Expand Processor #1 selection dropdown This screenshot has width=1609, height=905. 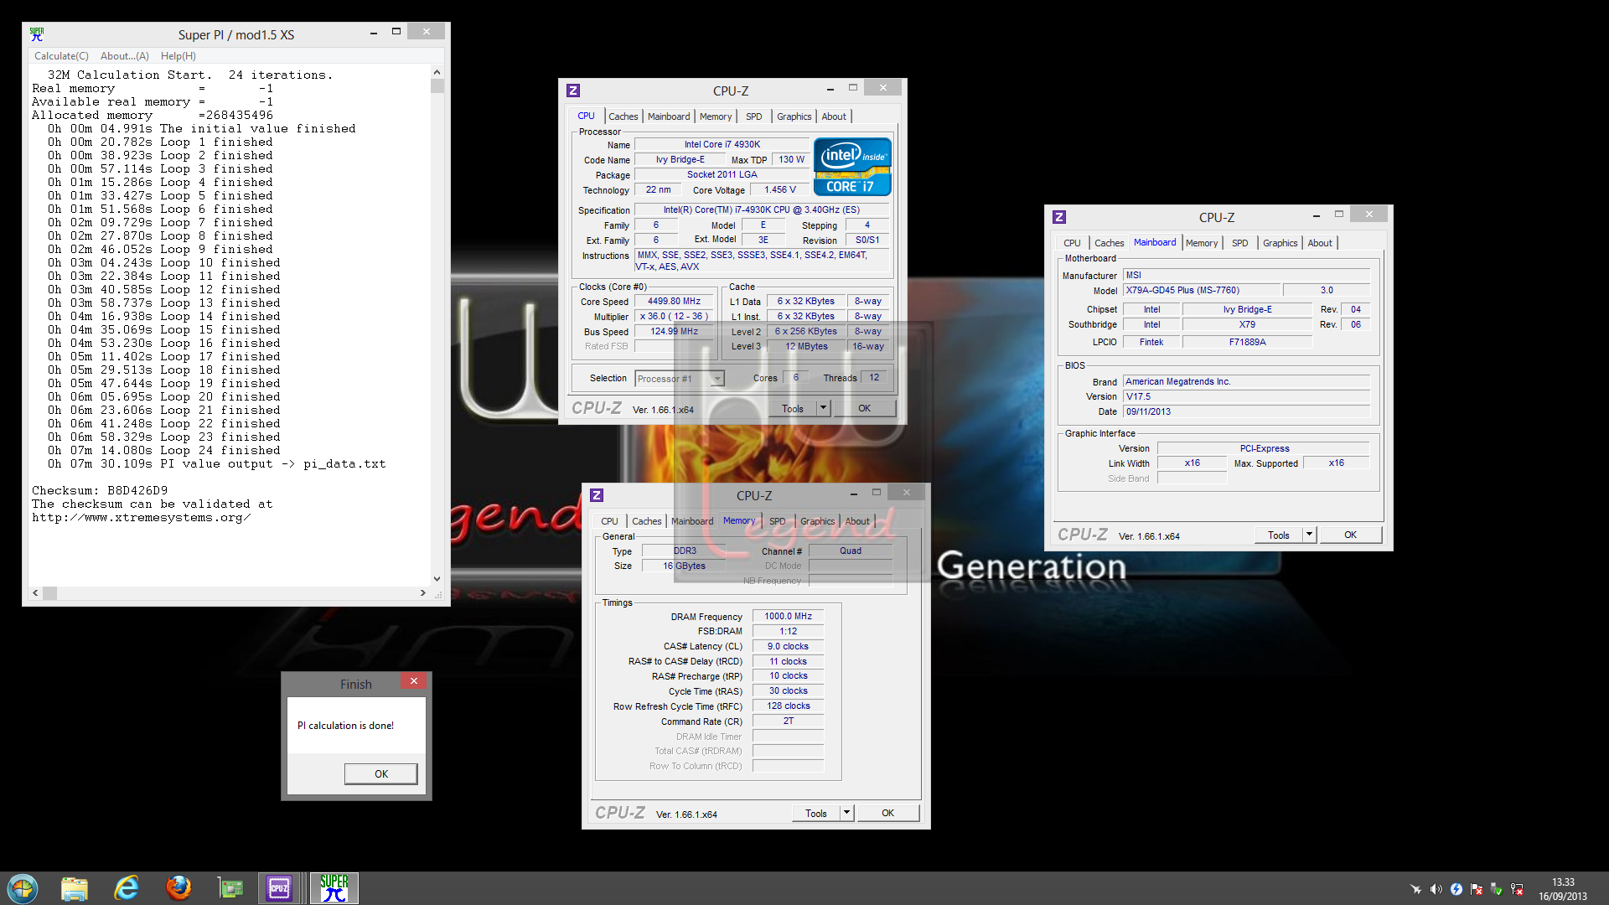click(x=717, y=379)
